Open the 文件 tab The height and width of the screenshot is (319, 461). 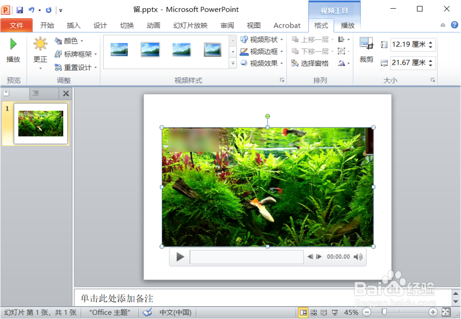[17, 25]
